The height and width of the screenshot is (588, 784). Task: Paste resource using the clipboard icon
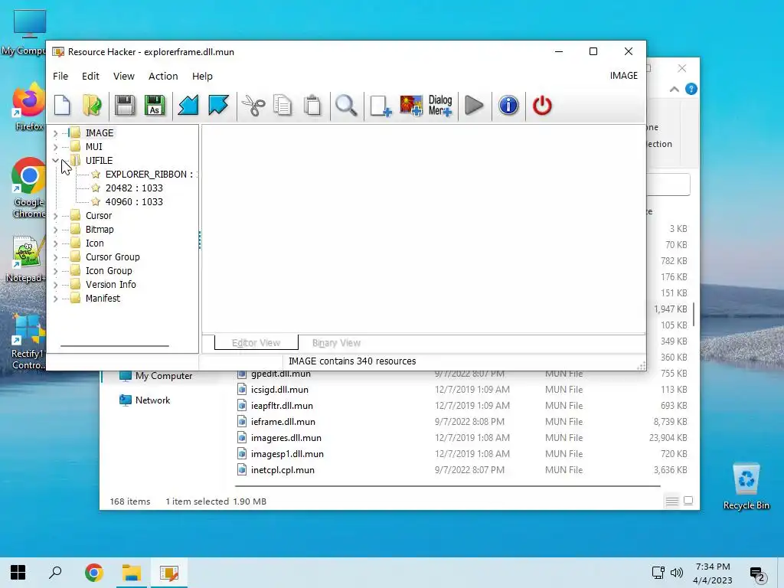[x=312, y=106]
